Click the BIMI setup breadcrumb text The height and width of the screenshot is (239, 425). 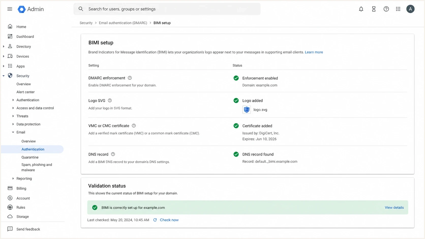(x=162, y=23)
